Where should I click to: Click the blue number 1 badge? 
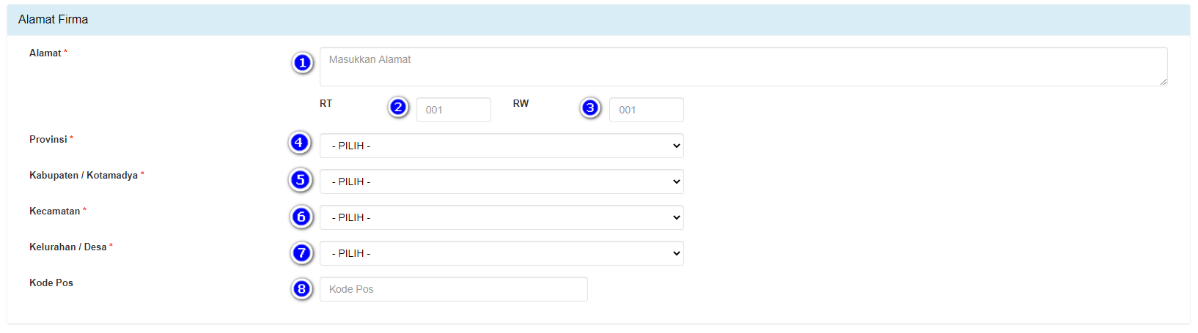[x=302, y=63]
